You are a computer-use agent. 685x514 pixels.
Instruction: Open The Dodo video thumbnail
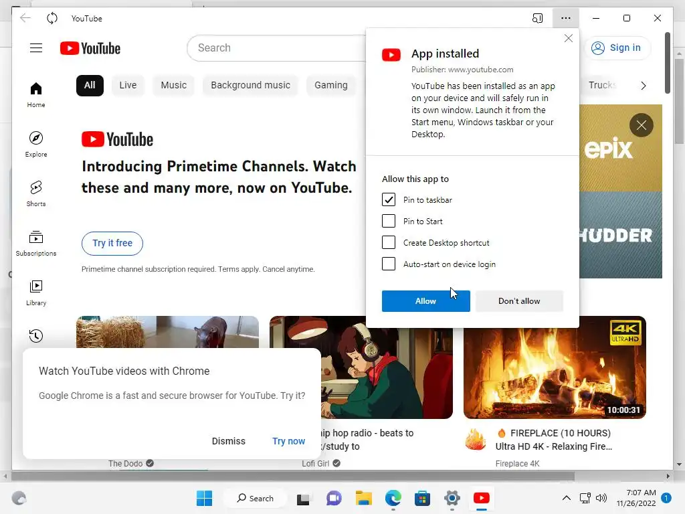[167, 332]
